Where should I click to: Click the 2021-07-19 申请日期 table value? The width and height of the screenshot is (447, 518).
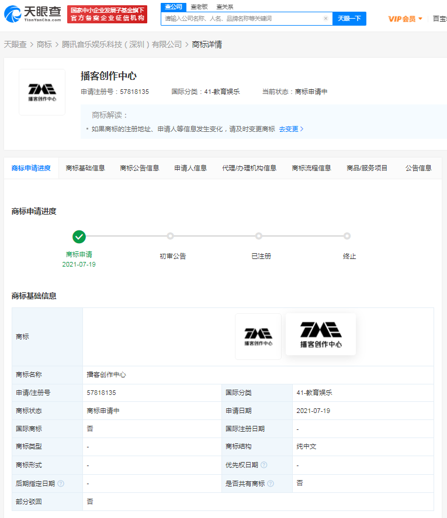point(313,411)
